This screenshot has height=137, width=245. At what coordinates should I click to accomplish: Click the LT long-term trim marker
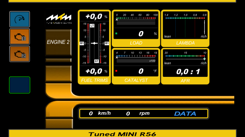pos(92,25)
